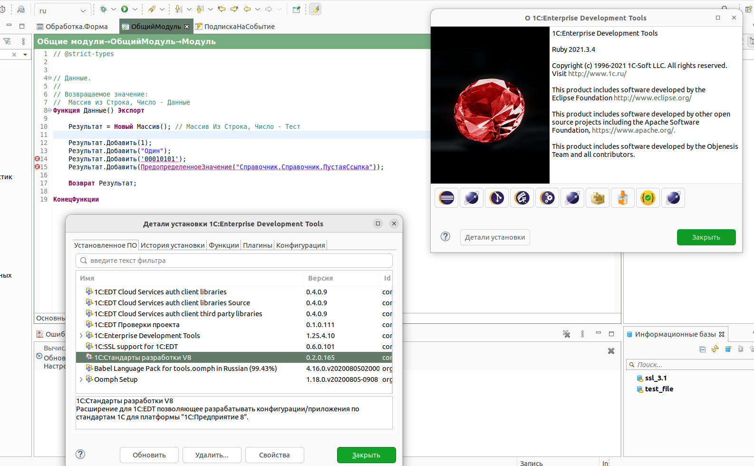The image size is (754, 466).
Task: Expand the 1C:Enterprise Development Tools tree row
Action: (81, 336)
